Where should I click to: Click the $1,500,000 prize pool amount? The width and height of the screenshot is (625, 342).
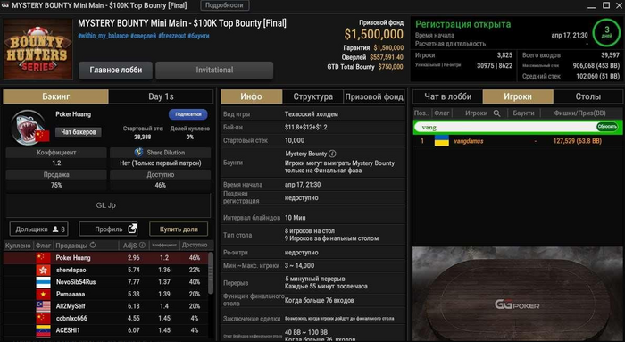click(x=374, y=35)
